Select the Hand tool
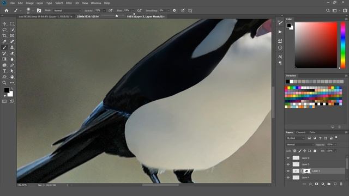Image resolution: width=349 pixels, height=196 pixels. coord(12,77)
